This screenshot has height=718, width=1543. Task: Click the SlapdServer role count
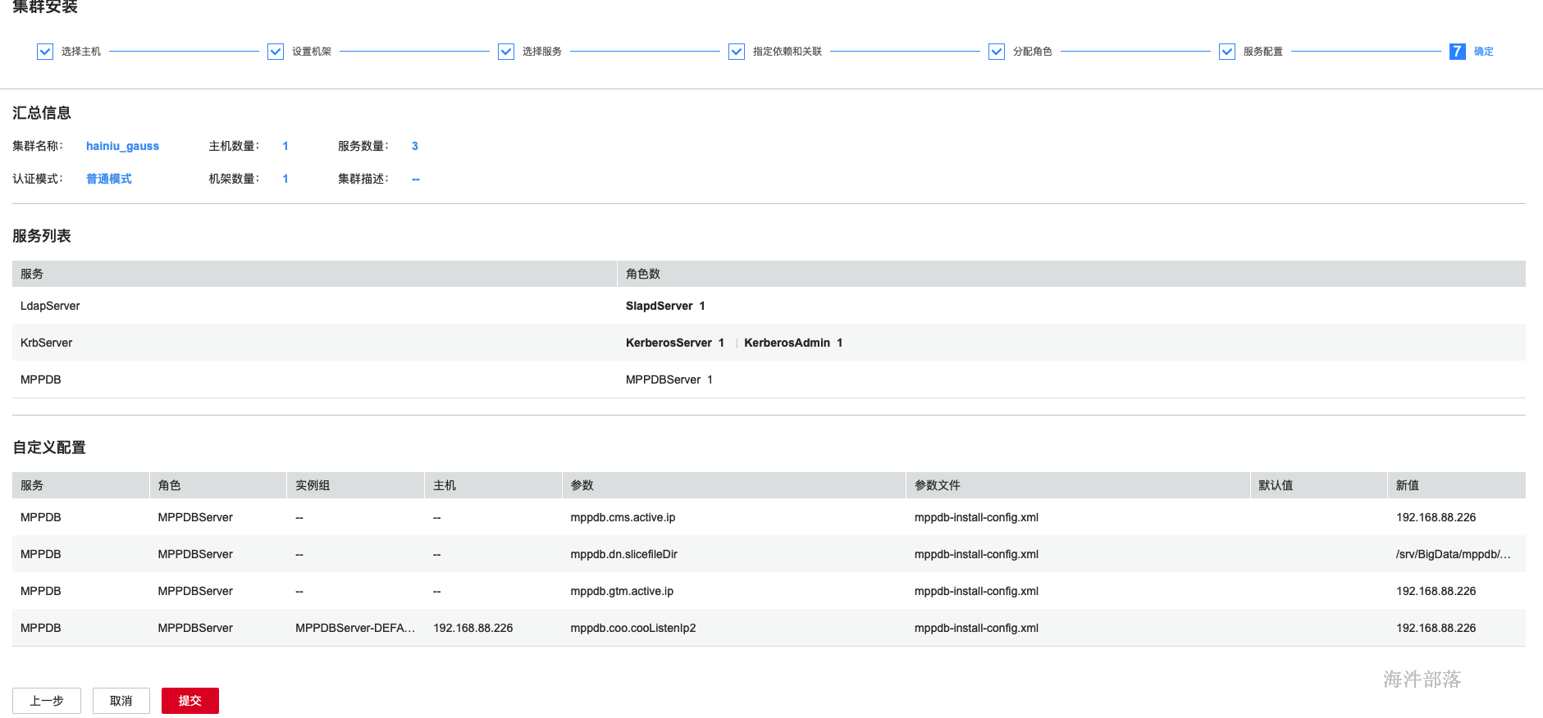(665, 306)
